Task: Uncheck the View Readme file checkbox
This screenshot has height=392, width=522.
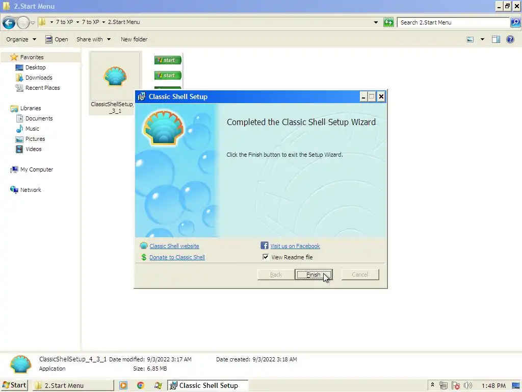Action: (265, 257)
